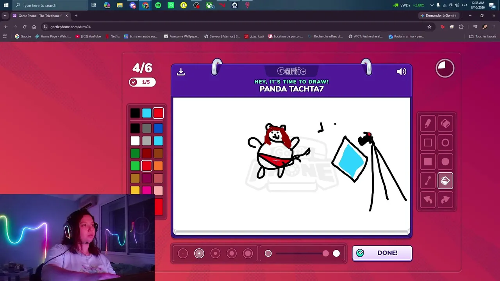Select the straight line tool
Viewport: 500px width, 281px height.
click(x=428, y=181)
